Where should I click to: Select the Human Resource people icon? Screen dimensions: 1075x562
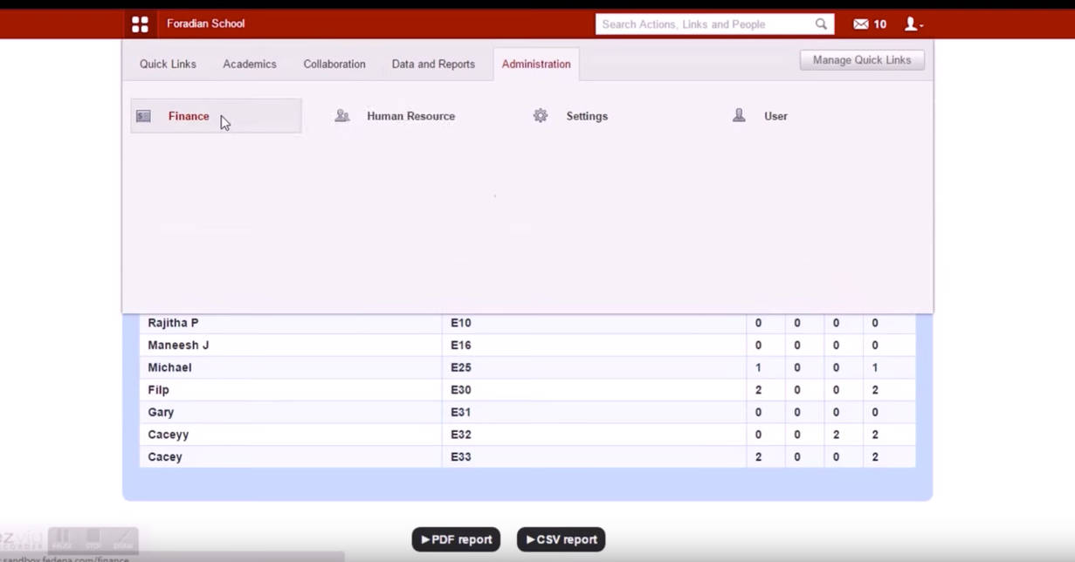(x=342, y=115)
